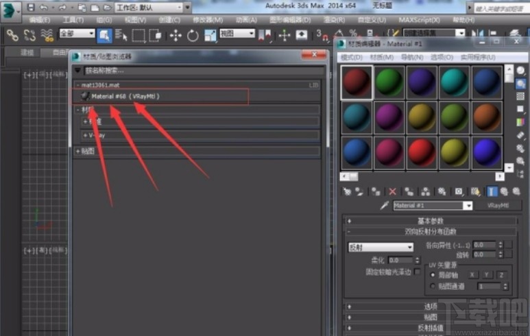530x336 pixels.
Task: Select the orange material sample sphere
Action: (486, 117)
